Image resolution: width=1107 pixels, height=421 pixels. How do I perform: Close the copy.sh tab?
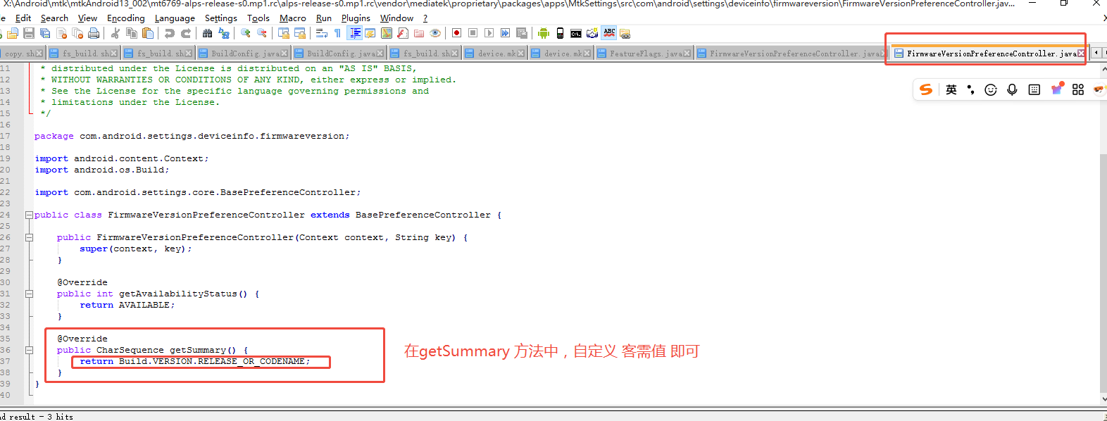click(39, 54)
